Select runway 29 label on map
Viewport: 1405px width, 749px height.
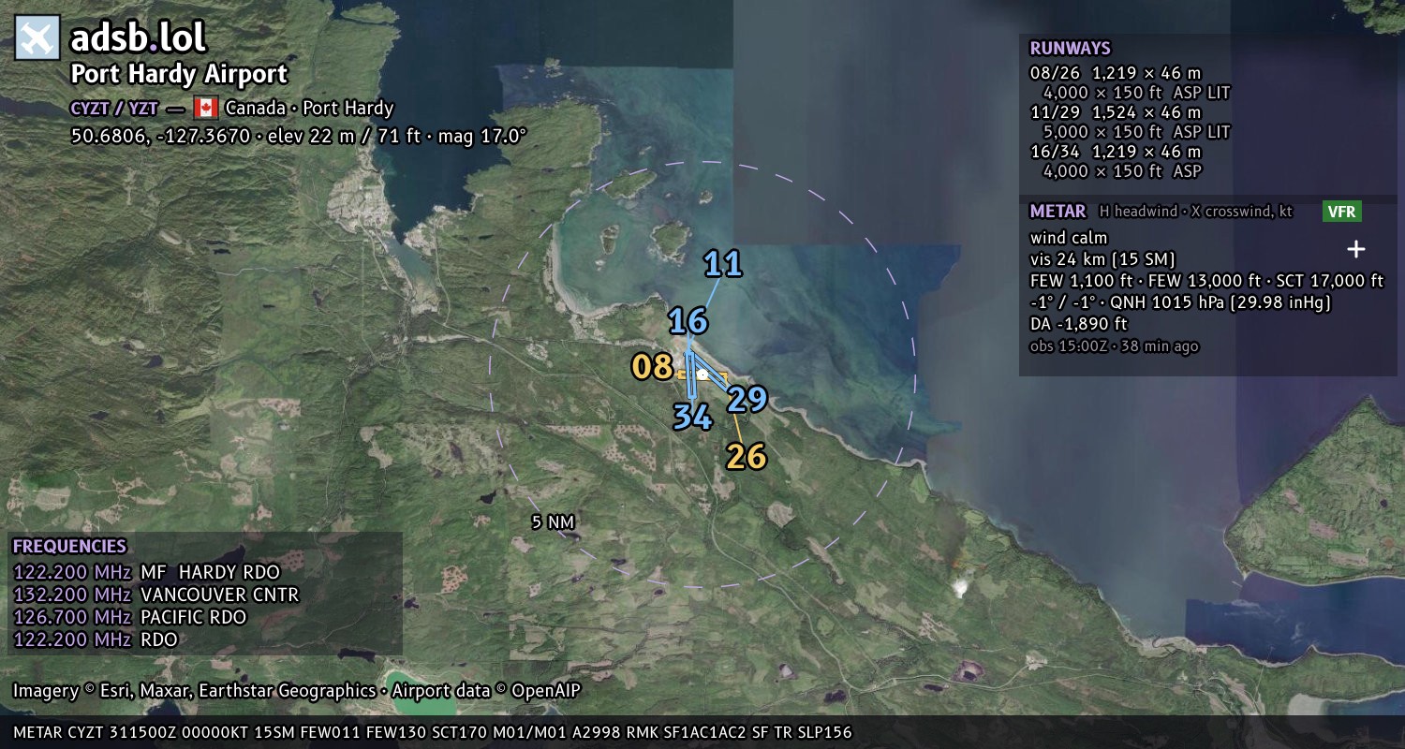point(747,400)
